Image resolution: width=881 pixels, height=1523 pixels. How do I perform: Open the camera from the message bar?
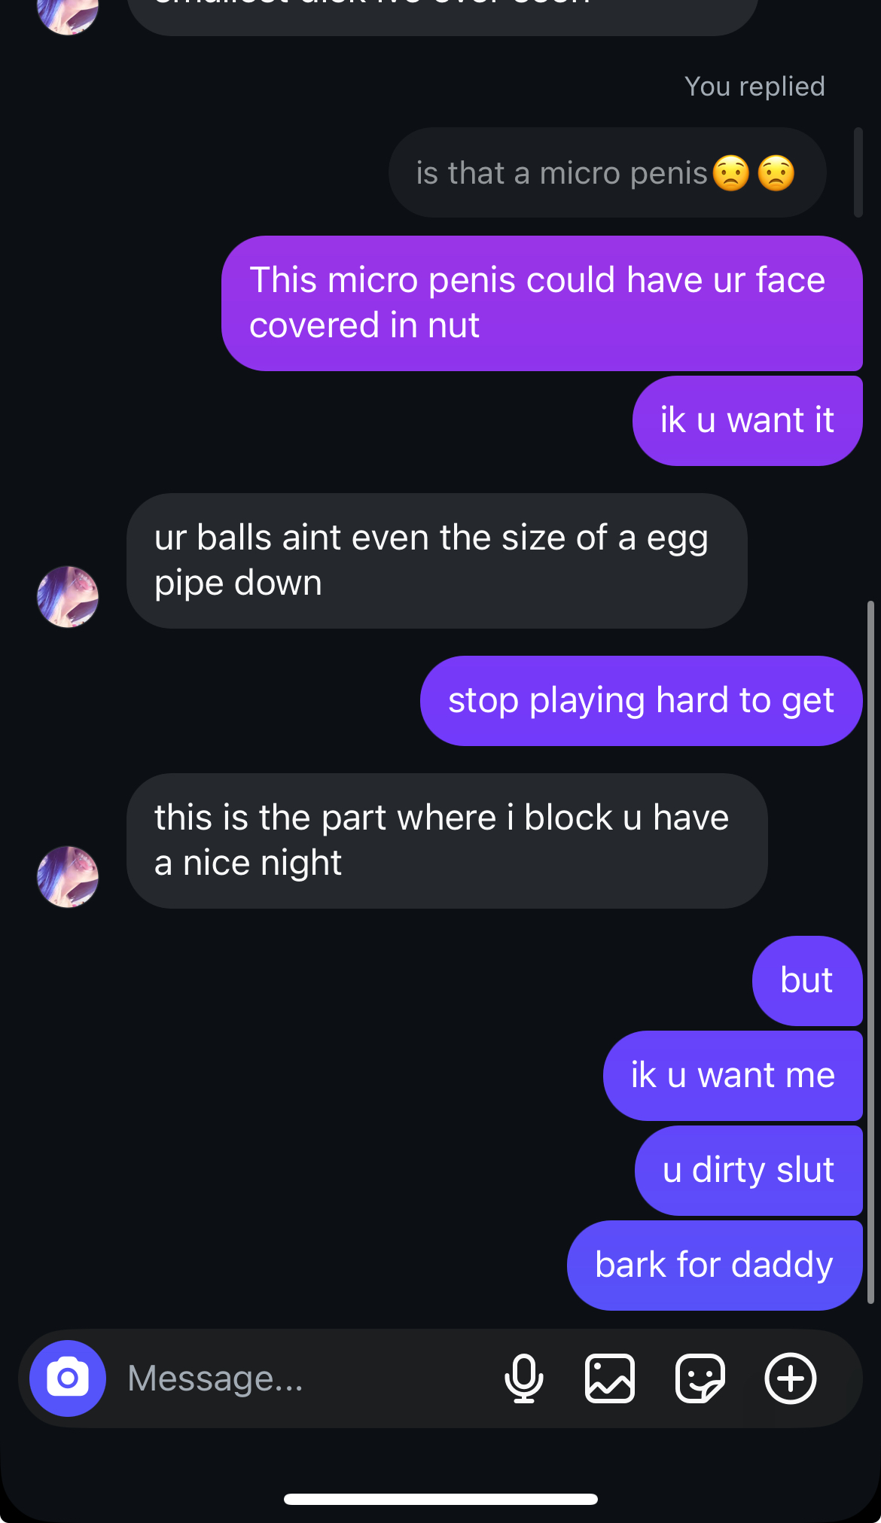(x=68, y=1378)
